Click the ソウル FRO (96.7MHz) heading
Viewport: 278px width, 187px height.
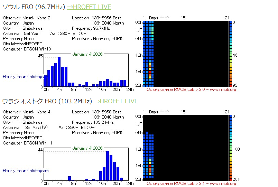point(34,7)
